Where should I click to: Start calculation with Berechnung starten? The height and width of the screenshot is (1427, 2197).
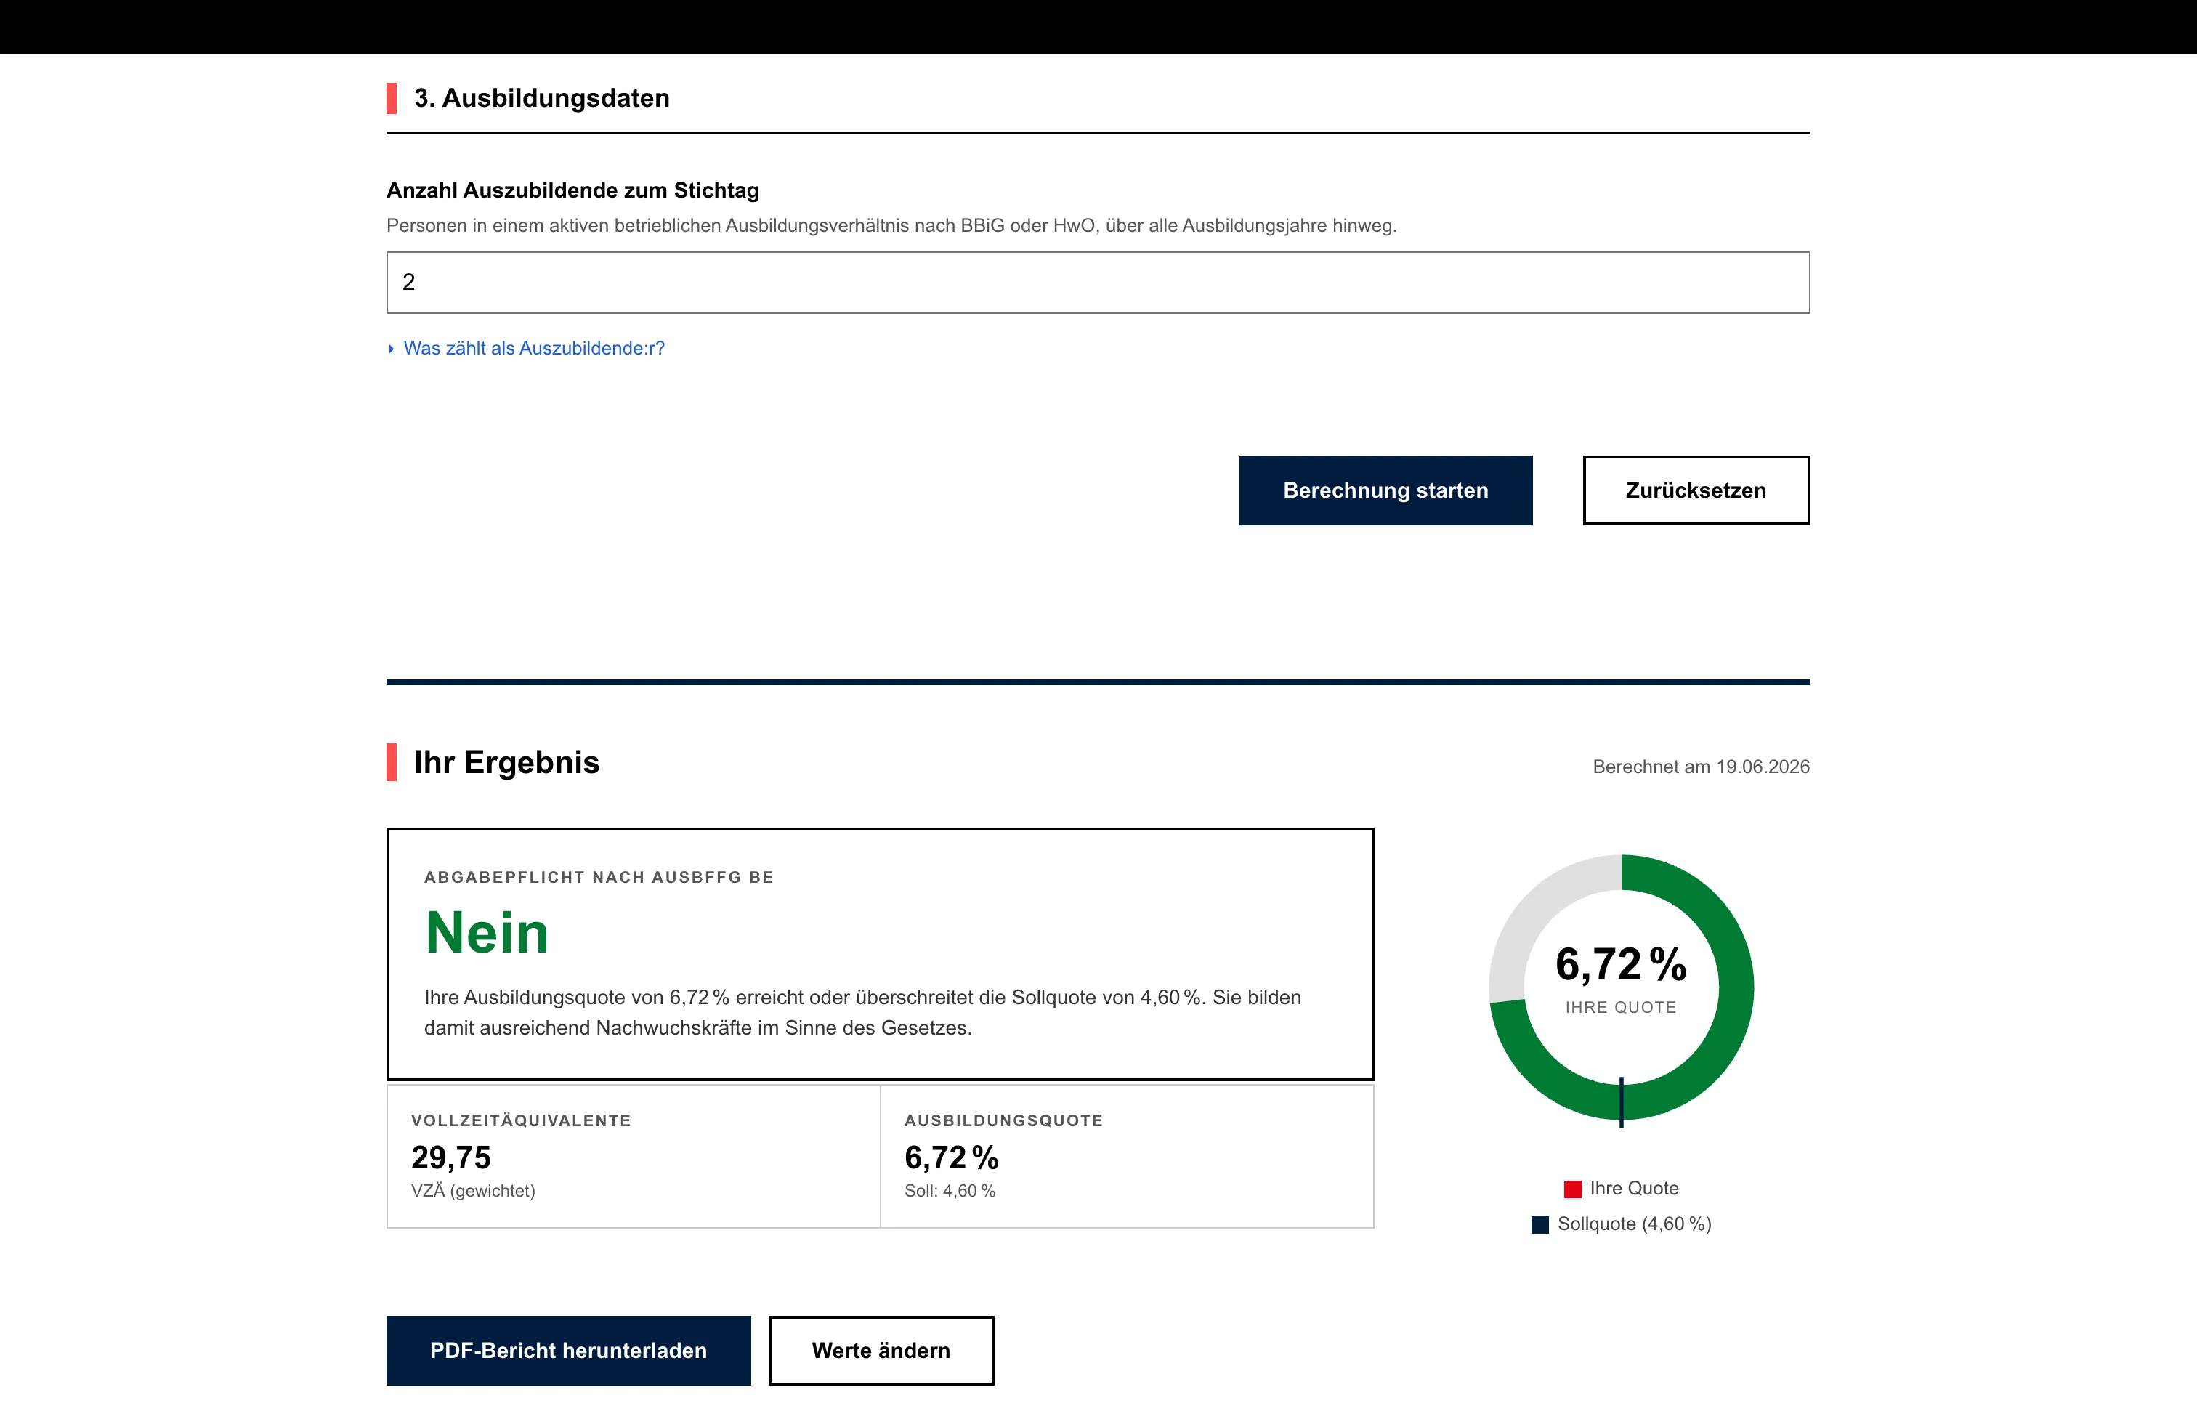click(1385, 490)
